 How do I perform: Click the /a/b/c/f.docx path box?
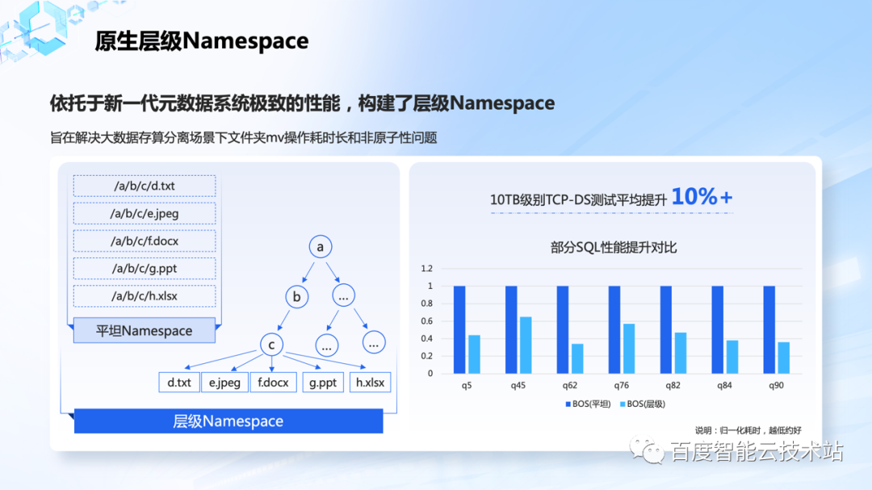point(145,241)
